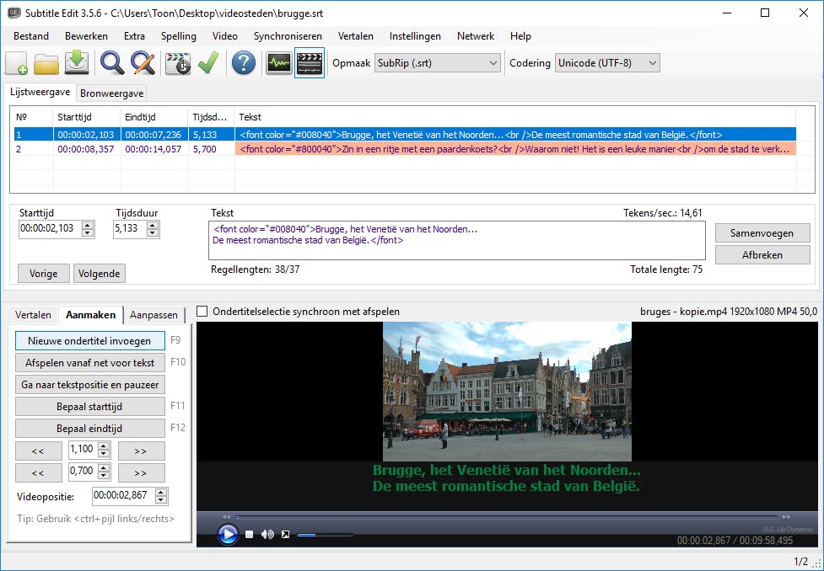Click the New subtitle file icon
824x571 pixels.
(x=17, y=63)
